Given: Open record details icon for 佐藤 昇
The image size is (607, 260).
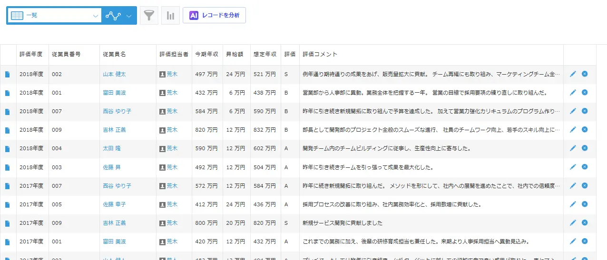Looking at the screenshot, I should pos(7,167).
